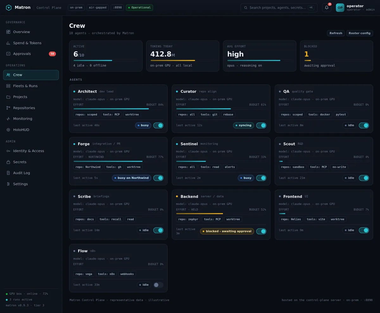The width and height of the screenshot is (380, 313).
Task: Click the Overview grid icon in sidebar
Action: coord(8,32)
